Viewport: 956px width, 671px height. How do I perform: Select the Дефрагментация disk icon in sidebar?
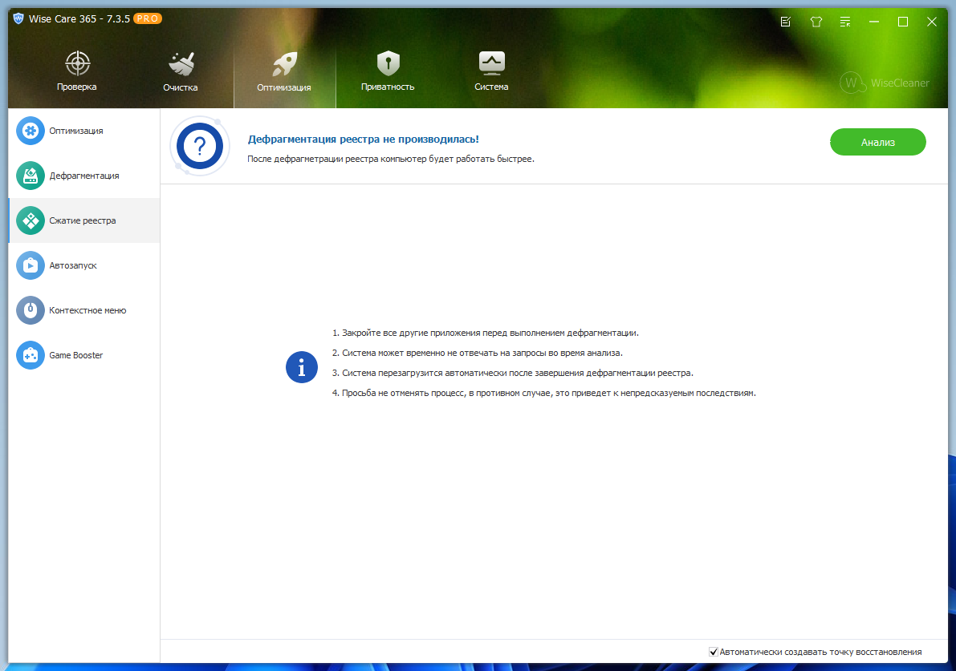[x=31, y=176]
